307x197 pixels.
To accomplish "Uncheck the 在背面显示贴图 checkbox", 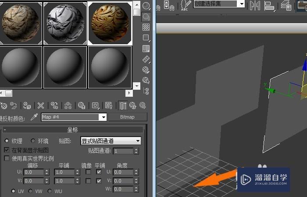I will pyautogui.click(x=7, y=150).
